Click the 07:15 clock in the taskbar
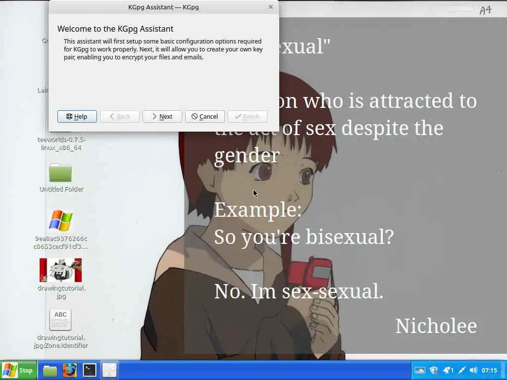Image resolution: width=507 pixels, height=380 pixels. [x=489, y=370]
